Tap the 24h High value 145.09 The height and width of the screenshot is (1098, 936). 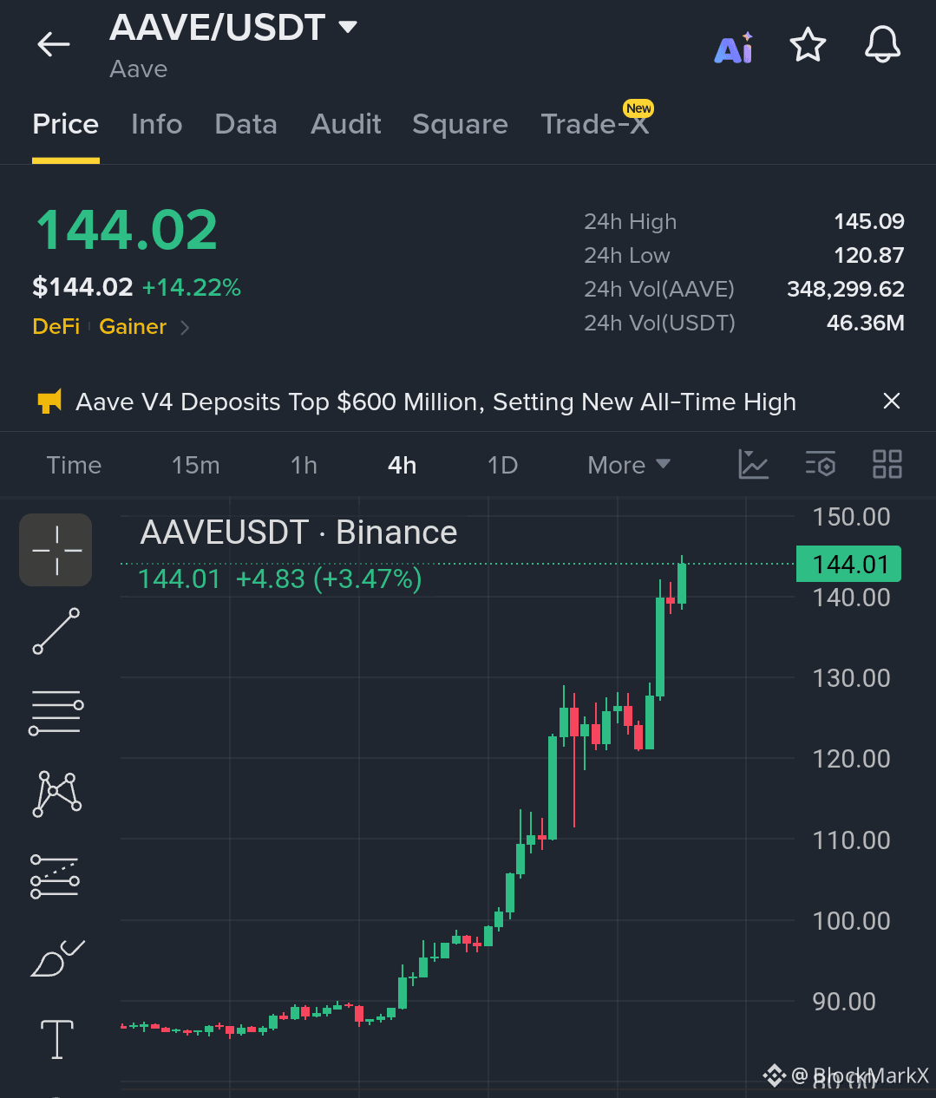(869, 221)
